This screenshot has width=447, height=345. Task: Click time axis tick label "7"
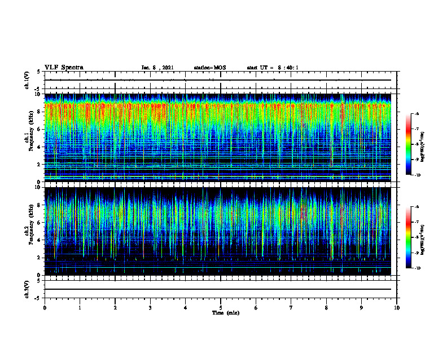point(291,308)
